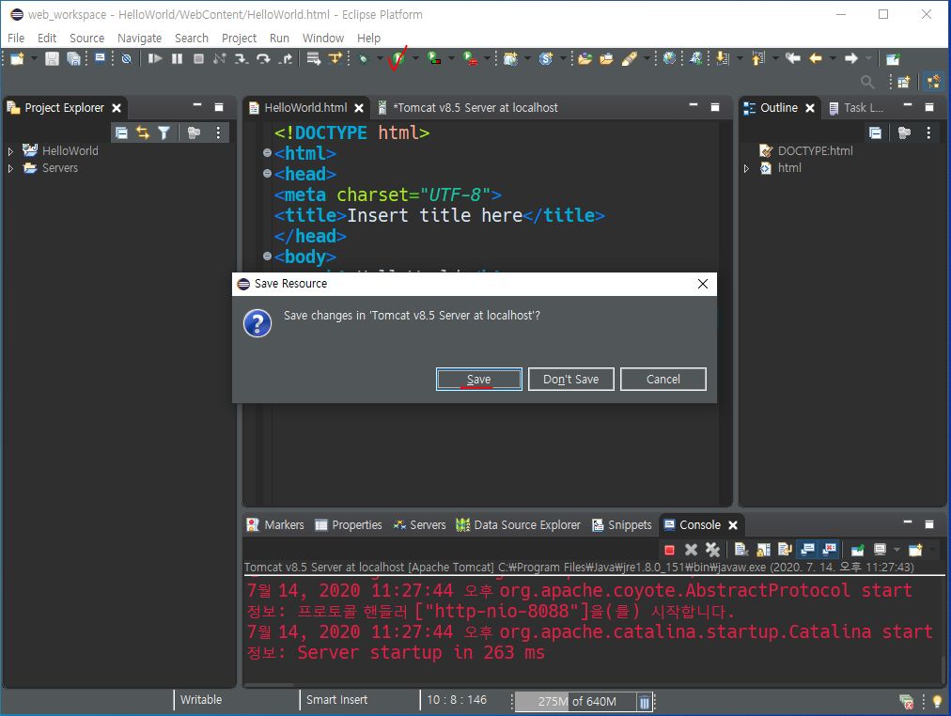Toggle Link with Editor in Project Explorer
This screenshot has height=716, width=951.
(x=143, y=132)
